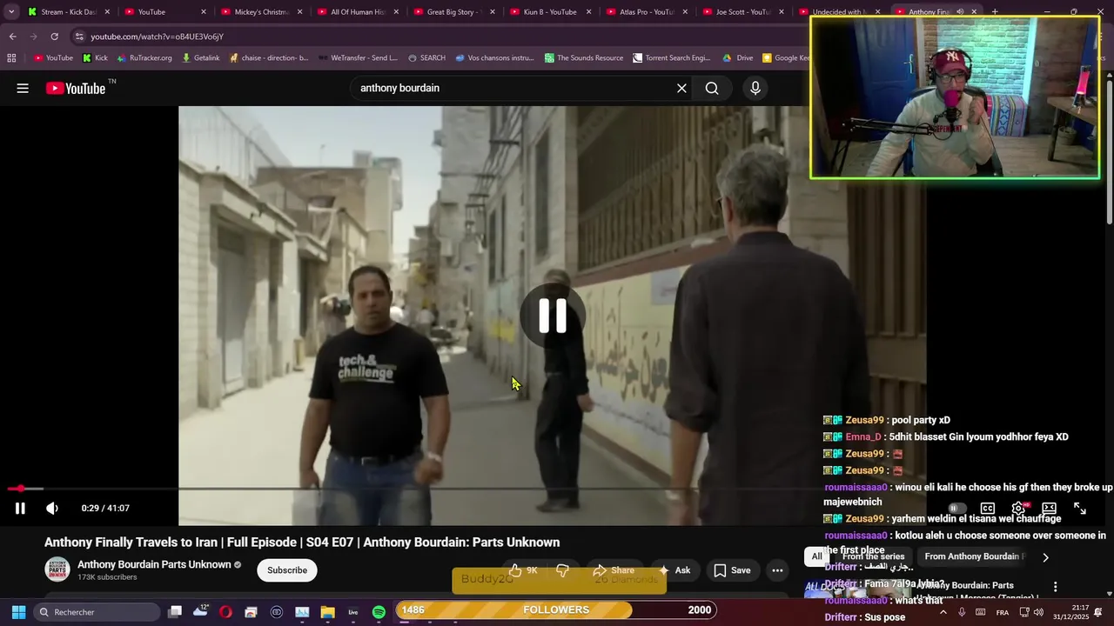Like the video with thumbs up
The height and width of the screenshot is (626, 1114).
(x=525, y=570)
